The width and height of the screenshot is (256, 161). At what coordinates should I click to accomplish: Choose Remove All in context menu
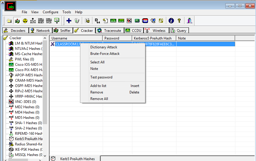[x=113, y=99]
